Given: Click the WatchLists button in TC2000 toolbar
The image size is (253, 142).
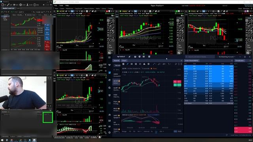Looking at the screenshot, I should (x=70, y=9).
